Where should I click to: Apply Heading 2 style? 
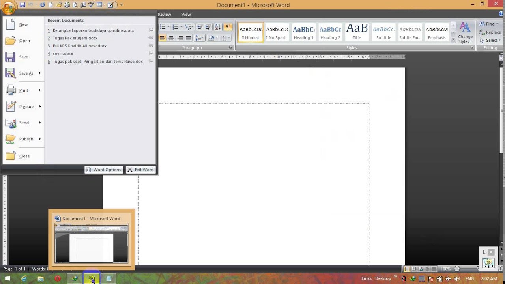pyautogui.click(x=330, y=32)
